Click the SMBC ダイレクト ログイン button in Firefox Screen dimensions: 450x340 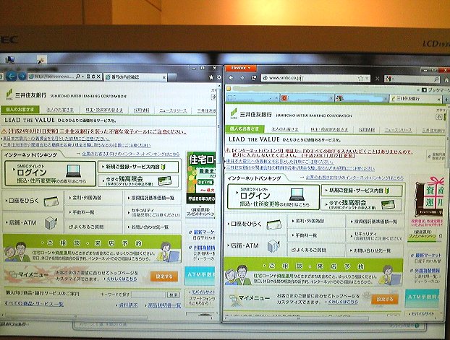click(x=273, y=196)
